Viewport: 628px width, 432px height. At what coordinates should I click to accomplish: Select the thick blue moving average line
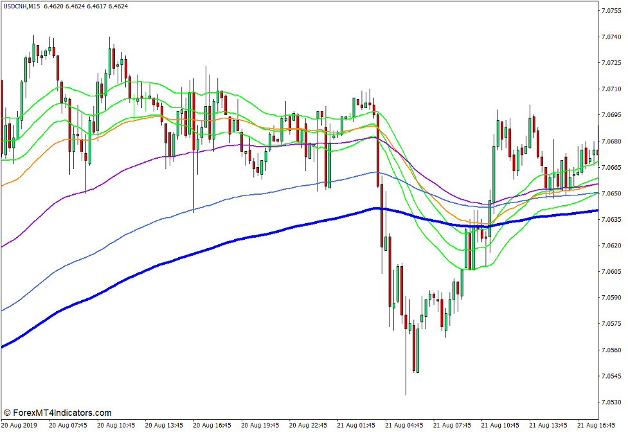(x=257, y=233)
